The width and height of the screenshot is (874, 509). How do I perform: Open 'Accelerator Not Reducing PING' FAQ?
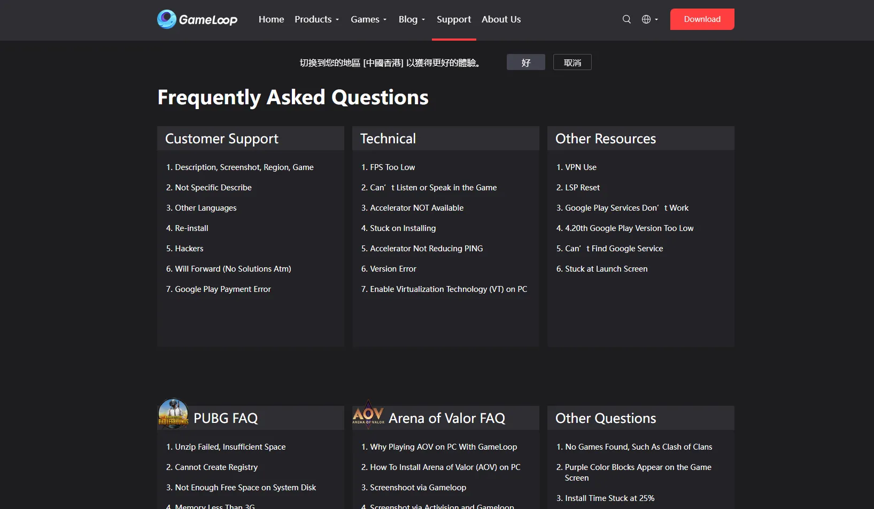click(422, 249)
